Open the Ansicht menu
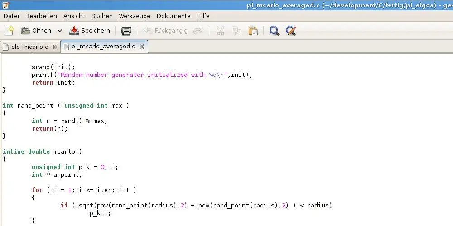This screenshot has width=453, height=226. point(74,16)
